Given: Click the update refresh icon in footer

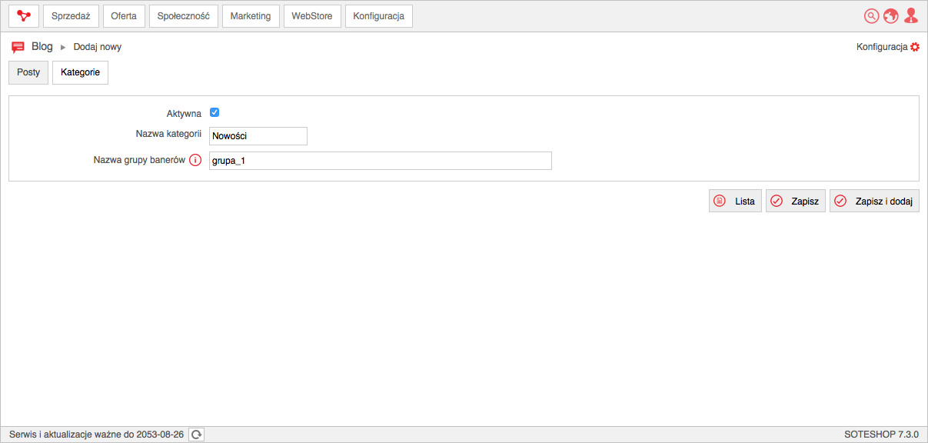Looking at the screenshot, I should [197, 435].
